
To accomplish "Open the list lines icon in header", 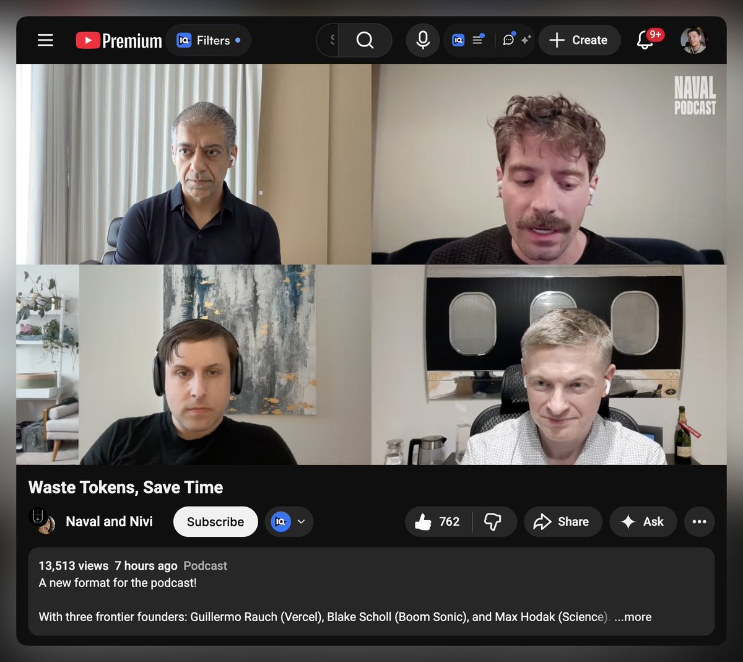I will point(477,40).
